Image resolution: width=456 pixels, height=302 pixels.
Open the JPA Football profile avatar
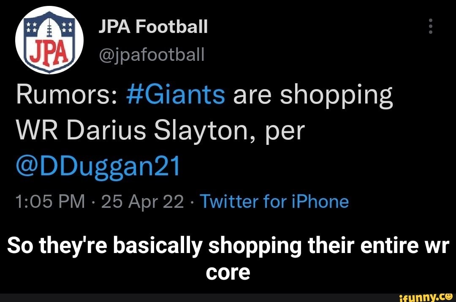coord(49,40)
